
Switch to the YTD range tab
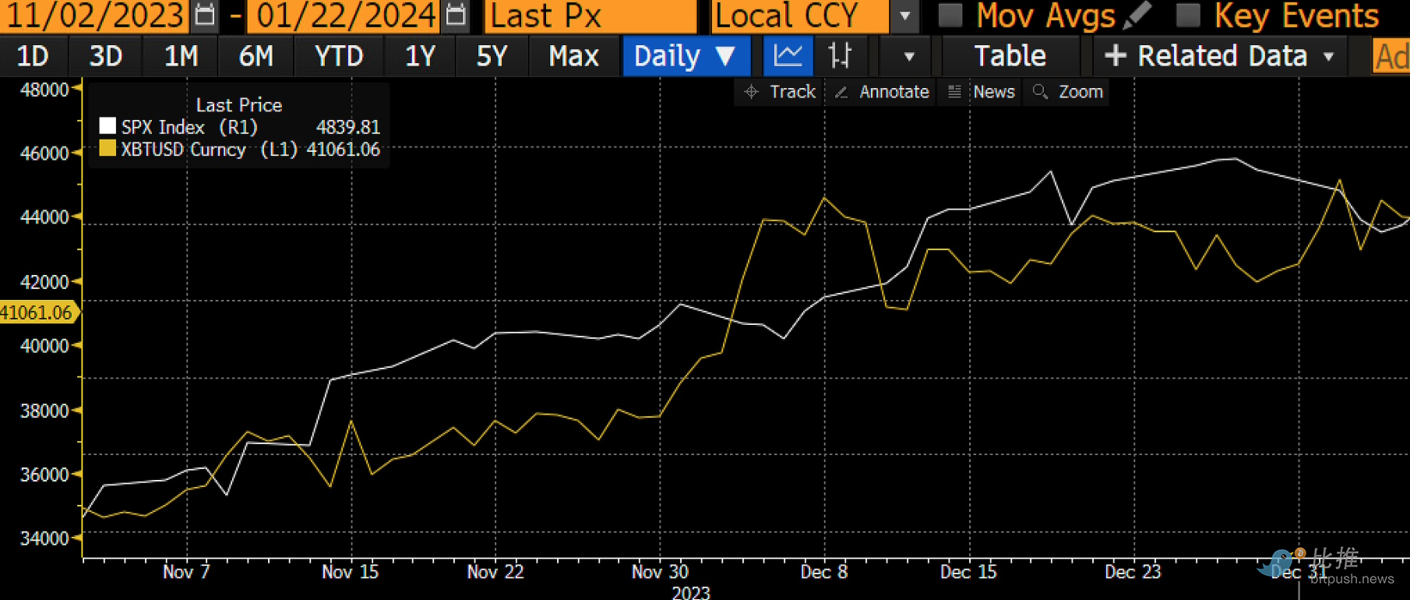click(339, 56)
